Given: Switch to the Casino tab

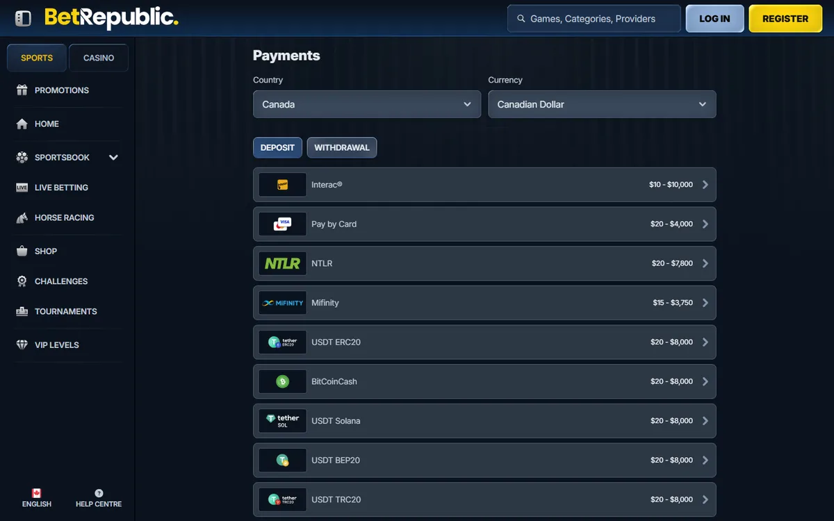Looking at the screenshot, I should (99, 58).
